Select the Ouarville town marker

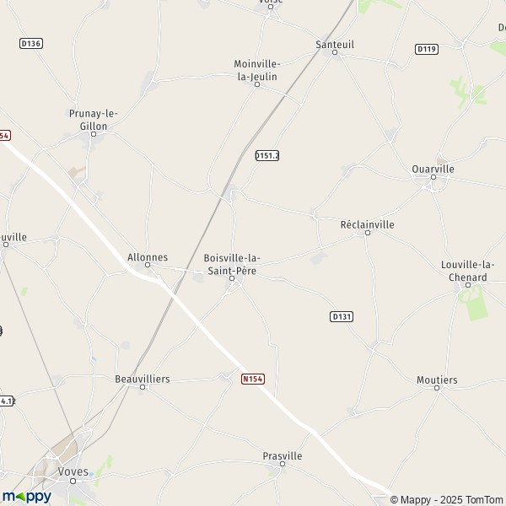click(x=433, y=177)
